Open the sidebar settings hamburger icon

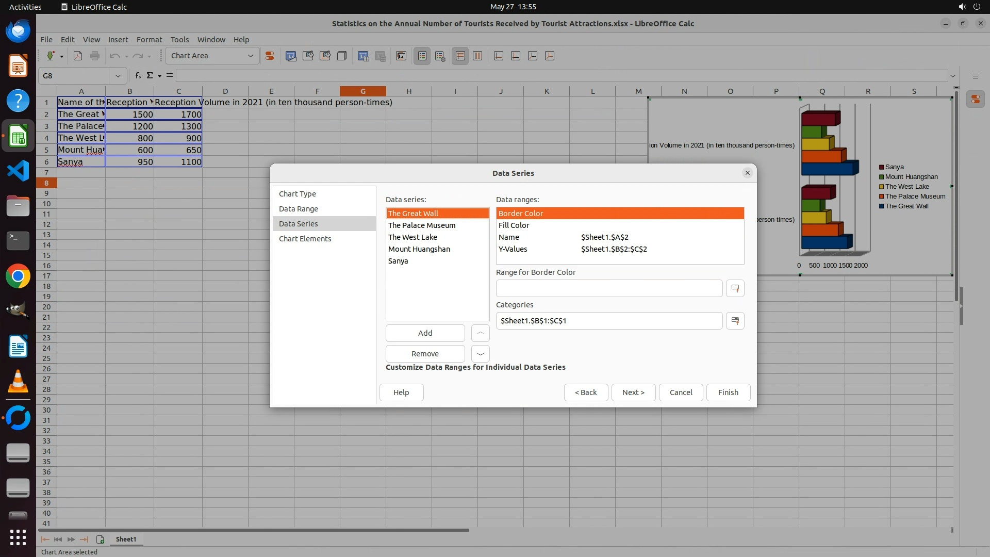[975, 76]
